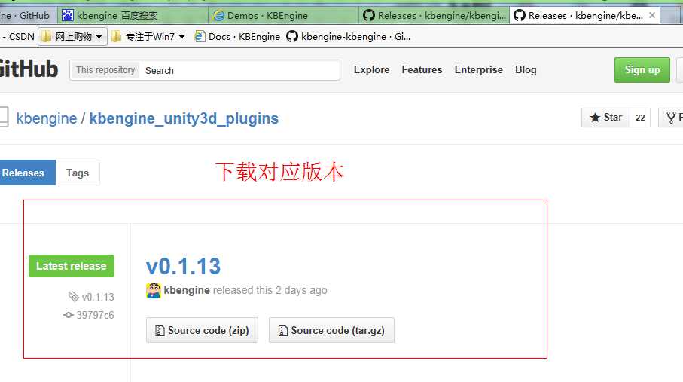Open the 网上购物 bookmark folder dropdown
The height and width of the screenshot is (382, 683).
coord(73,37)
